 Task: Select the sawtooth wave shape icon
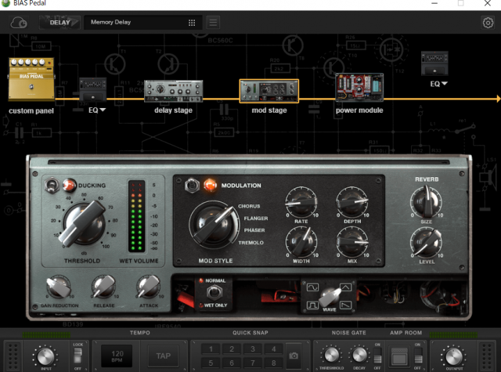click(x=345, y=305)
